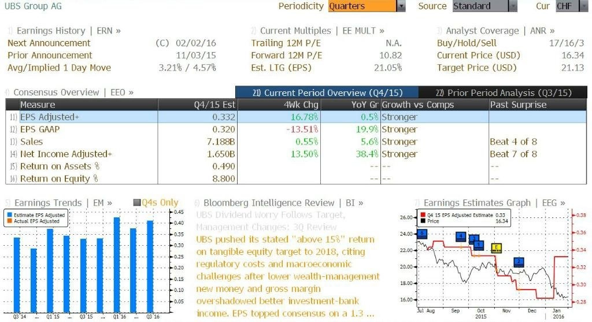The image size is (592, 322).
Task: Click the black Price legend swatch
Action: point(423,221)
